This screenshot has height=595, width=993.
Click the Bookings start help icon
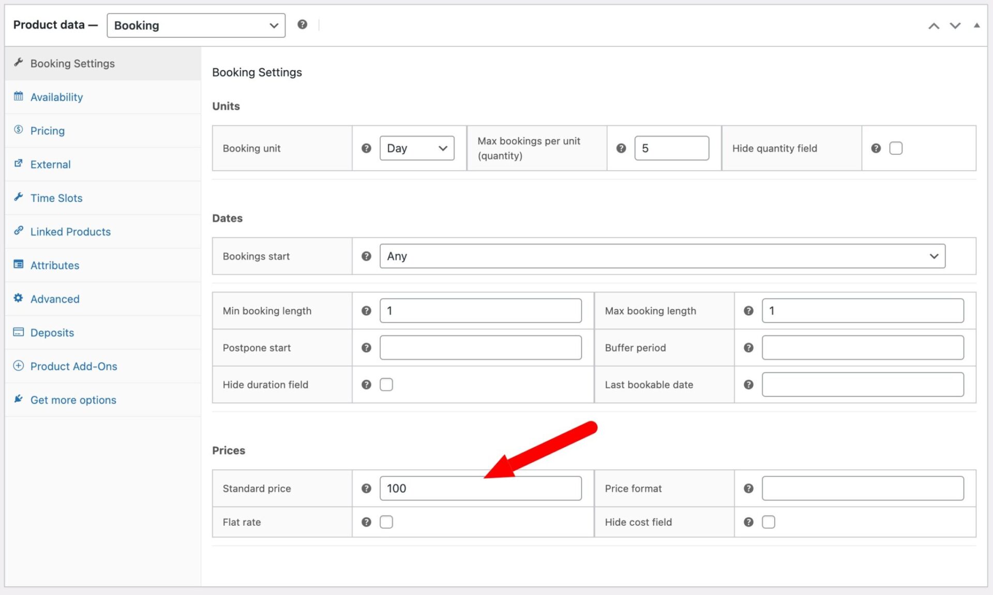click(366, 256)
